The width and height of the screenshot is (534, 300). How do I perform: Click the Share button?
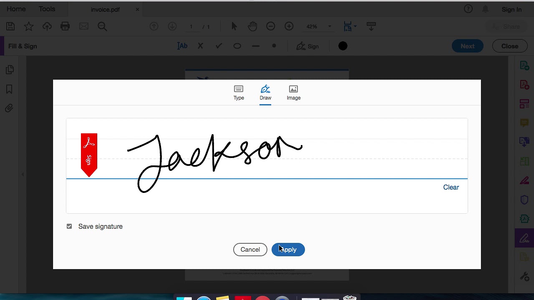(x=506, y=26)
